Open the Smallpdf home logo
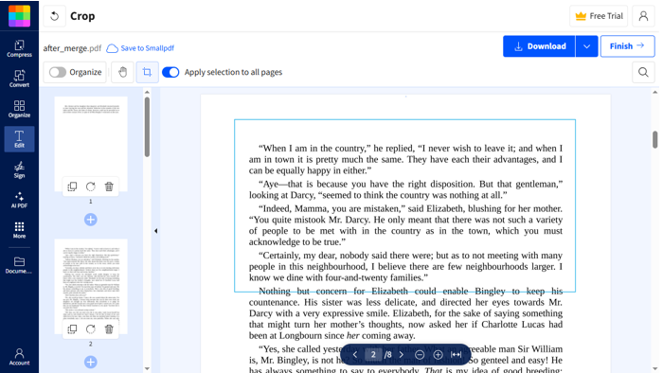The height and width of the screenshot is (373, 663). [x=20, y=16]
